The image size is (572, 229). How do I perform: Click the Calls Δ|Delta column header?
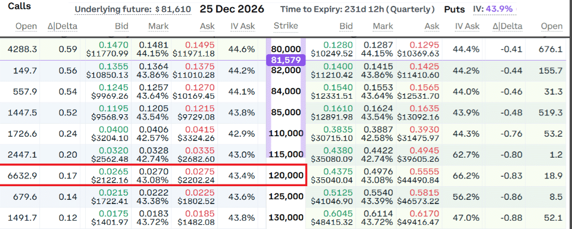tap(62, 26)
